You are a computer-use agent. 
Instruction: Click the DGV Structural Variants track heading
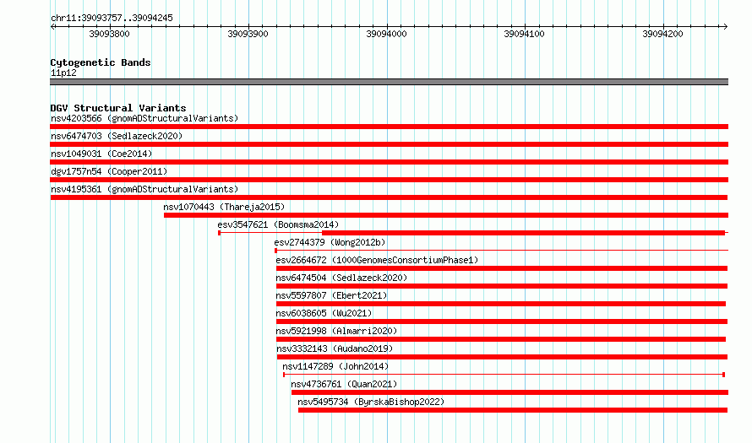pyautogui.click(x=118, y=108)
